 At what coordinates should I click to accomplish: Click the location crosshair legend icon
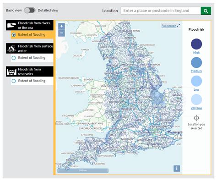[196, 118]
